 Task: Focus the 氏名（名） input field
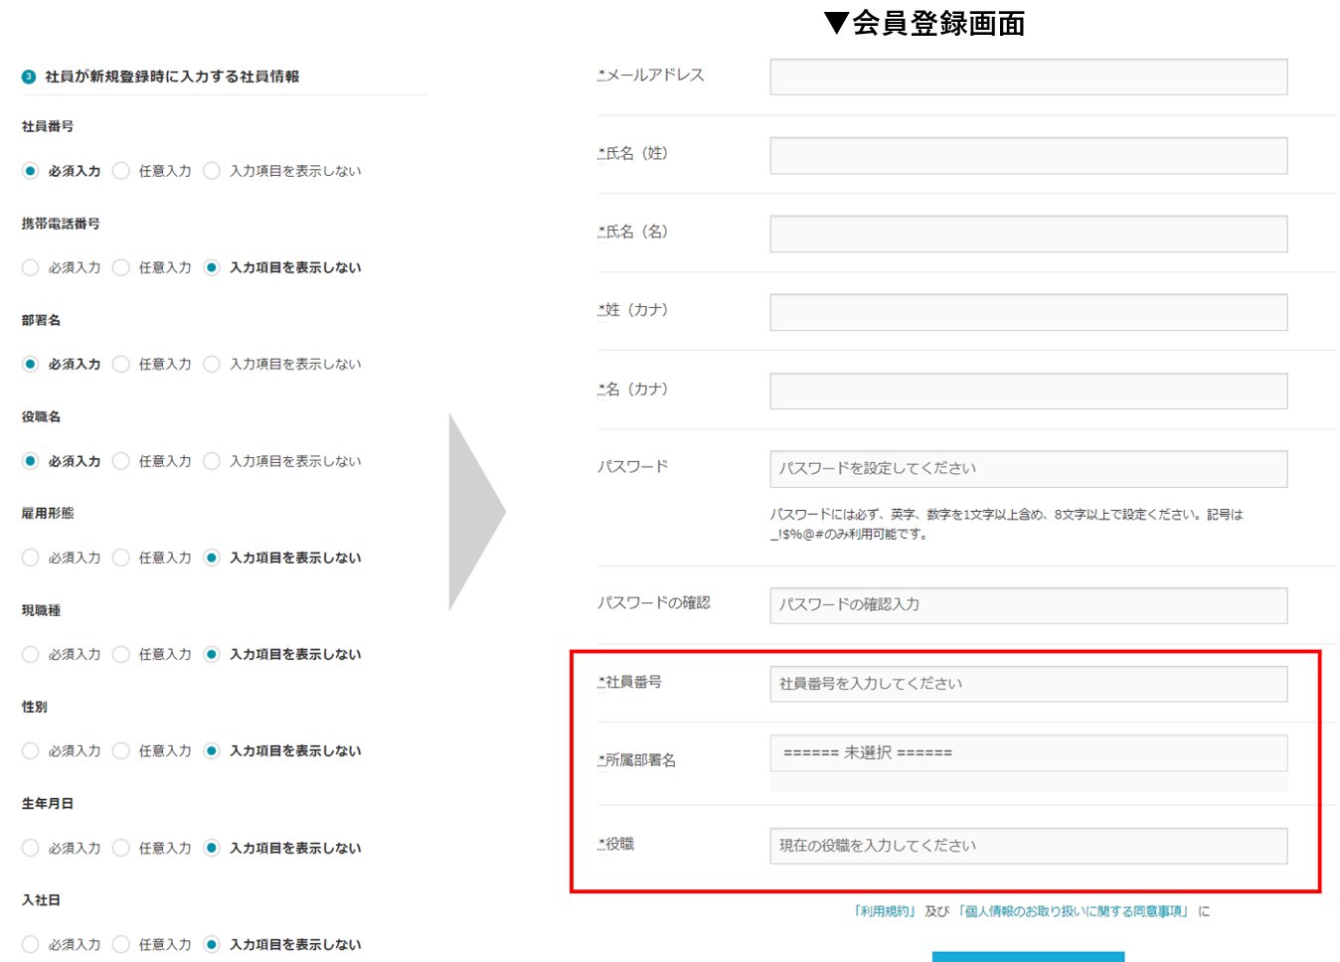coord(1028,235)
